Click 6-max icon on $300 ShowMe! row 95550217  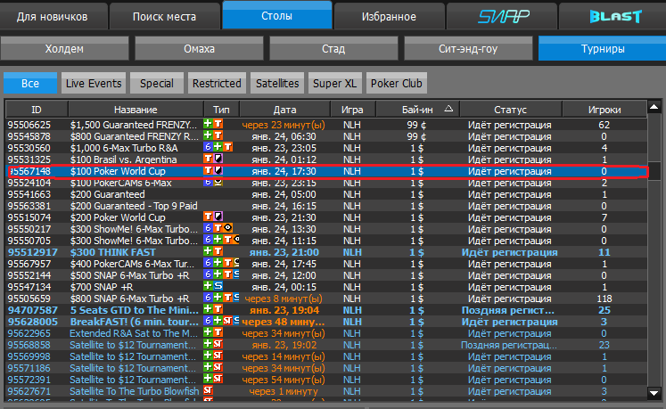point(208,227)
